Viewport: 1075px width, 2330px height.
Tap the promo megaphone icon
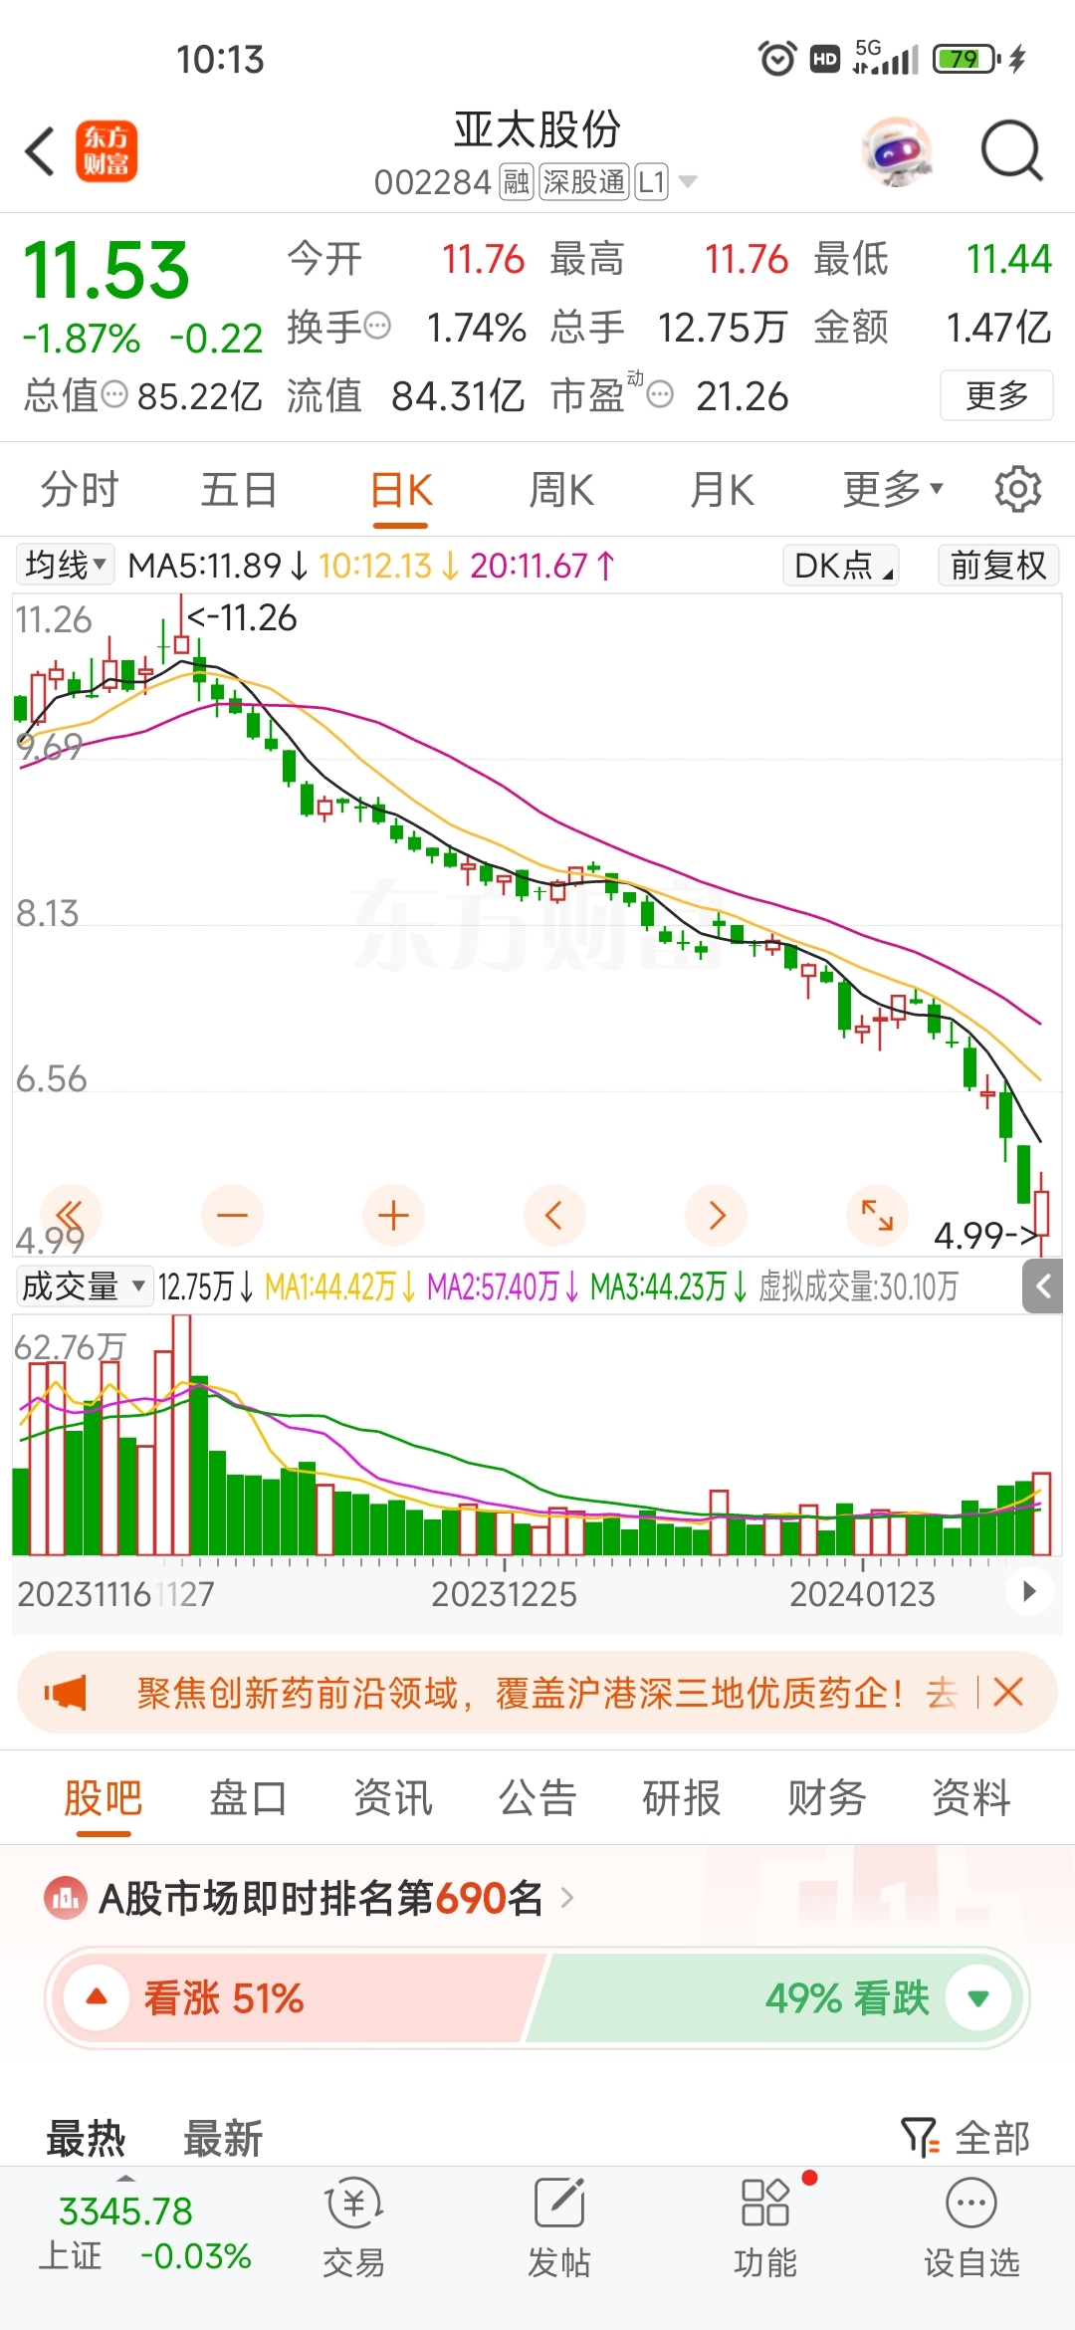click(x=66, y=1692)
